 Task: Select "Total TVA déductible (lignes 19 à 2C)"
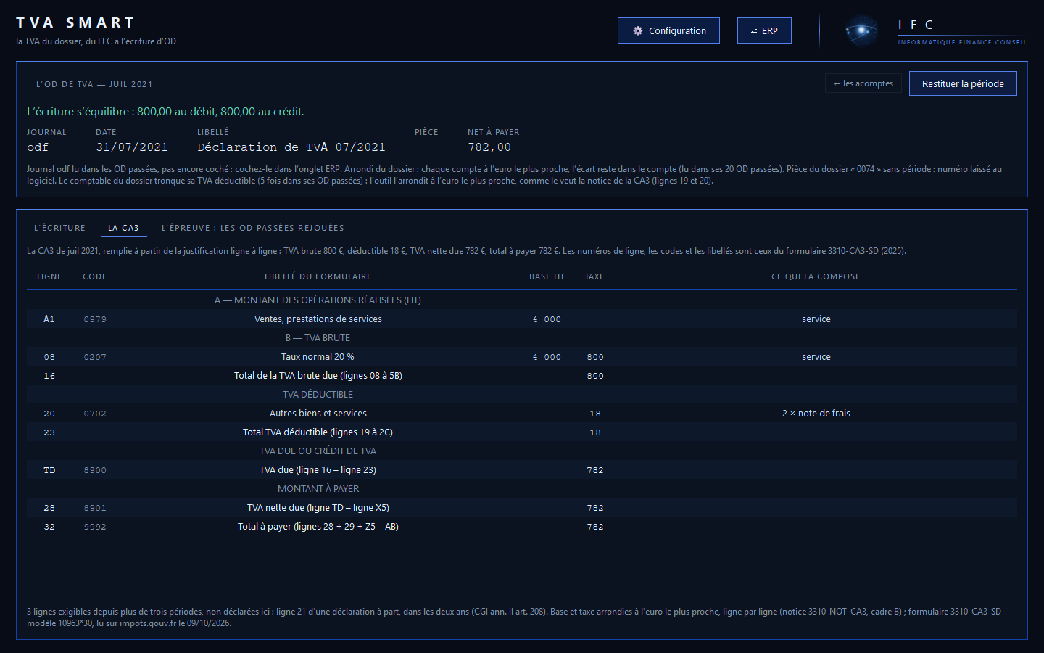tap(318, 432)
